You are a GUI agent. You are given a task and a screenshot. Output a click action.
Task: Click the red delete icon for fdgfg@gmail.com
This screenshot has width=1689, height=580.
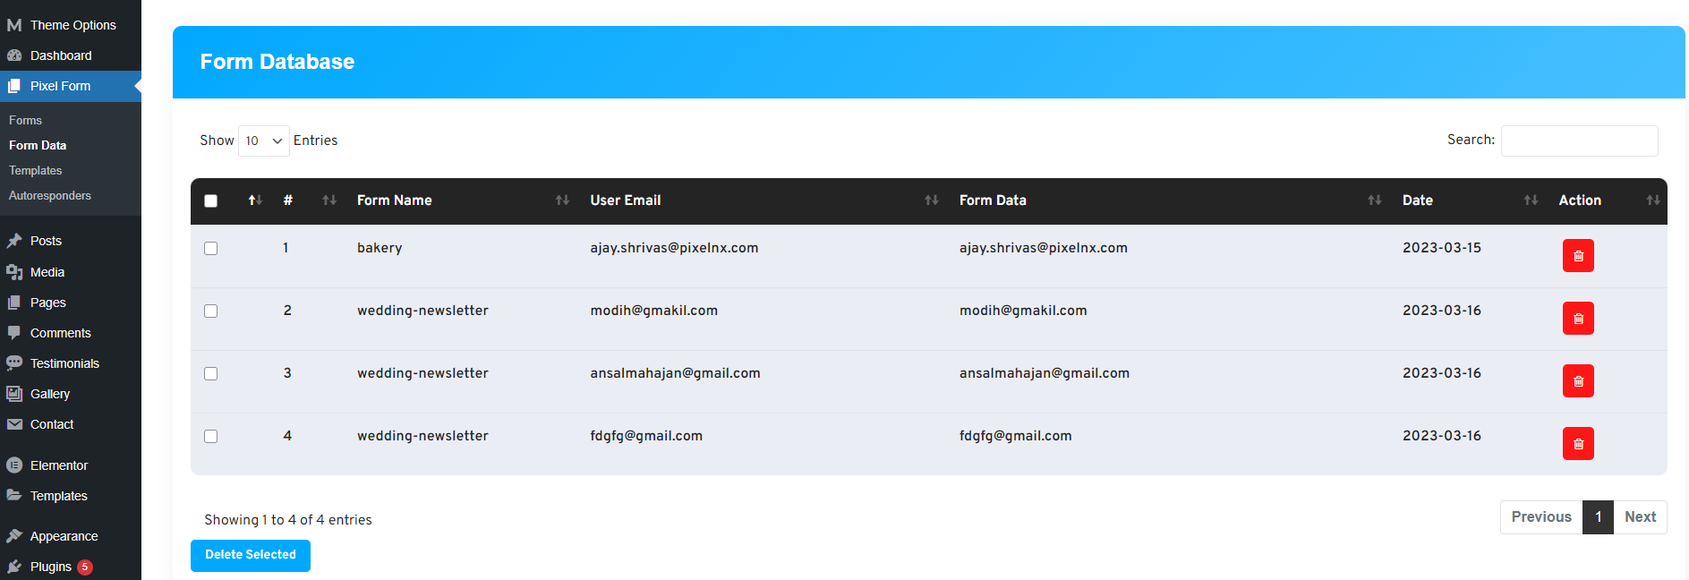point(1577,444)
